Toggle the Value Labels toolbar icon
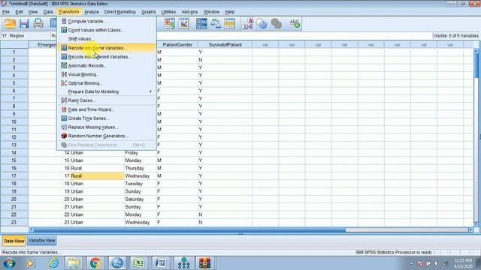Viewport: 481px width, 270px height. 247,23
